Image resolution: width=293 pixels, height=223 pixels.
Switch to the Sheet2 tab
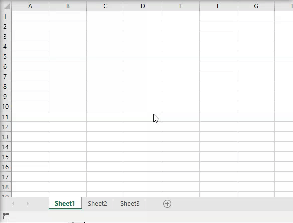pyautogui.click(x=97, y=203)
